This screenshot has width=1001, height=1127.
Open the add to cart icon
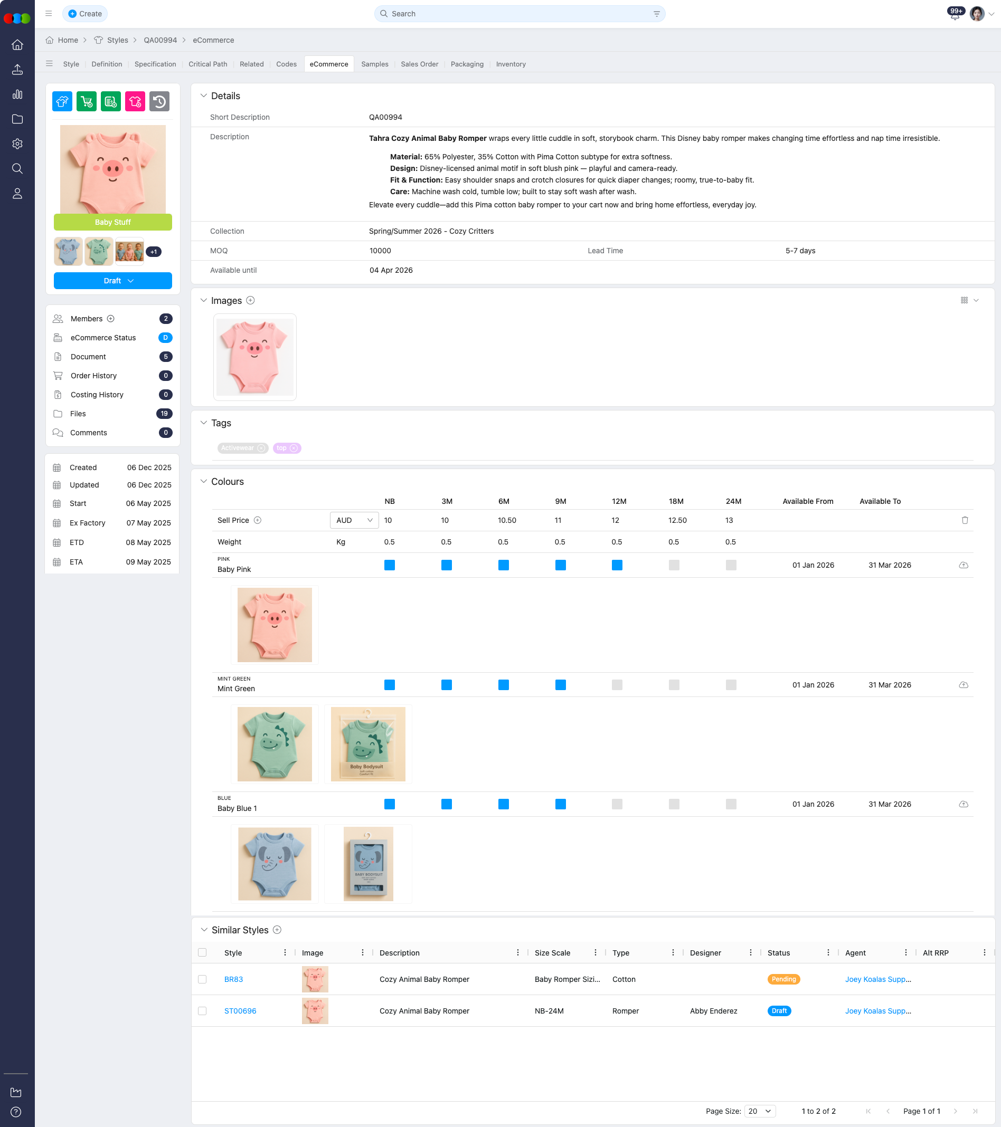click(x=86, y=101)
